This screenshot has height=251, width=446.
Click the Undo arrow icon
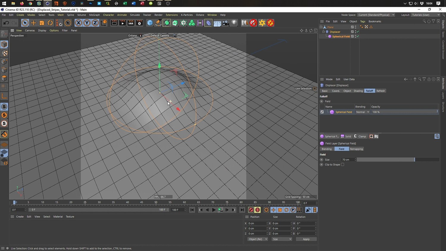pyautogui.click(x=6, y=23)
